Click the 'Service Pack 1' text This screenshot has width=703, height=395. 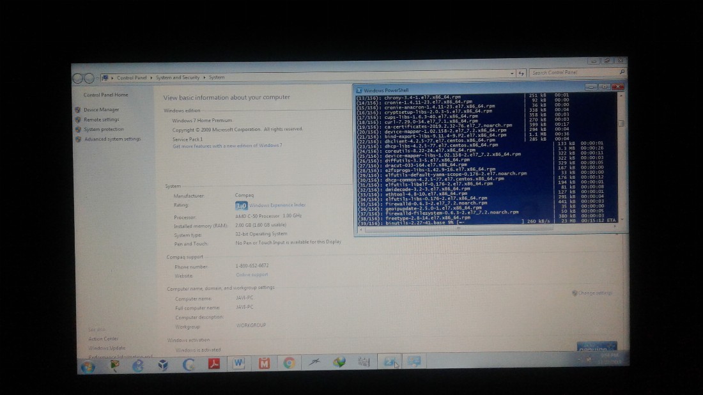[187, 139]
